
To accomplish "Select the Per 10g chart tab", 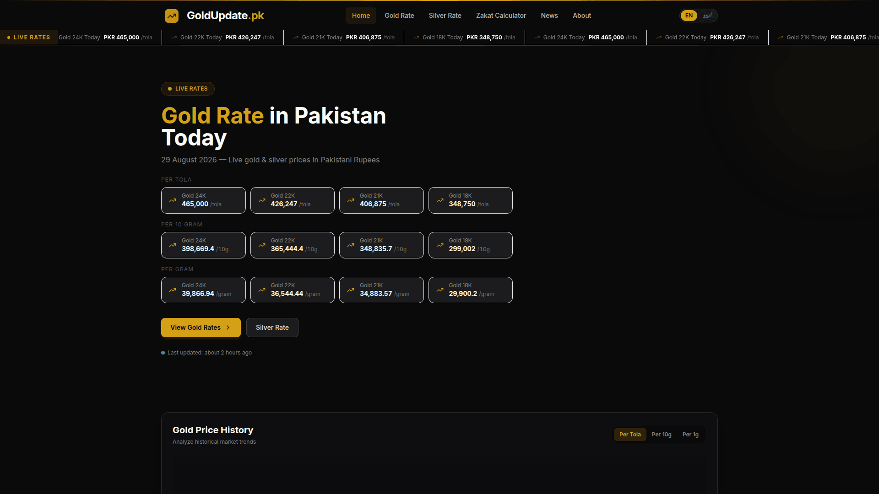I will (x=662, y=435).
